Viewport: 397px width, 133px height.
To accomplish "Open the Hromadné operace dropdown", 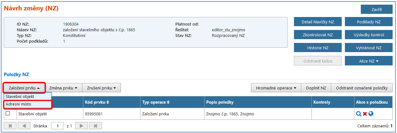I will pos(276,88).
